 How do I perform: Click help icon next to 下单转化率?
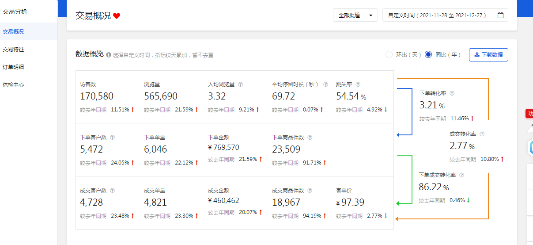pyautogui.click(x=452, y=93)
